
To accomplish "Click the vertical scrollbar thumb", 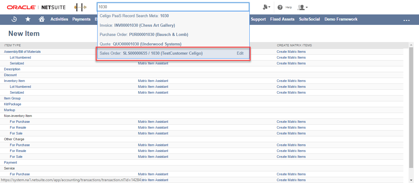I will pyautogui.click(x=411, y=107).
